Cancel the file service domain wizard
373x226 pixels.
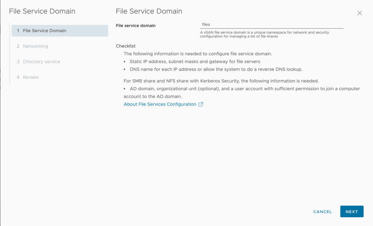[322, 212]
